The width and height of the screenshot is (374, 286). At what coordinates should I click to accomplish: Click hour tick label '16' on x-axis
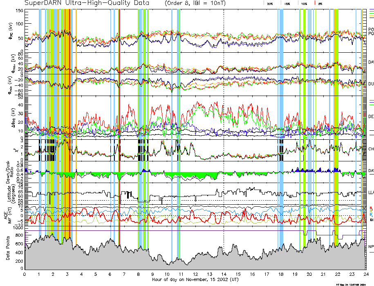point(252,274)
